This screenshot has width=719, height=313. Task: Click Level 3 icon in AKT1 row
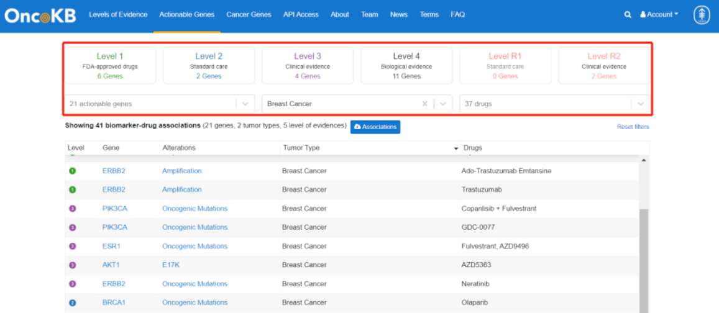(x=72, y=265)
